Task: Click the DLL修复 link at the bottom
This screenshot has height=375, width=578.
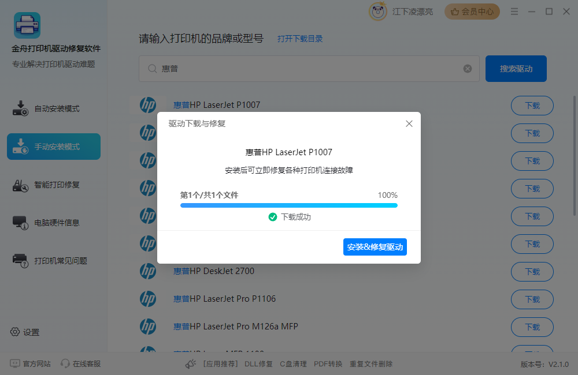Action: (258, 363)
